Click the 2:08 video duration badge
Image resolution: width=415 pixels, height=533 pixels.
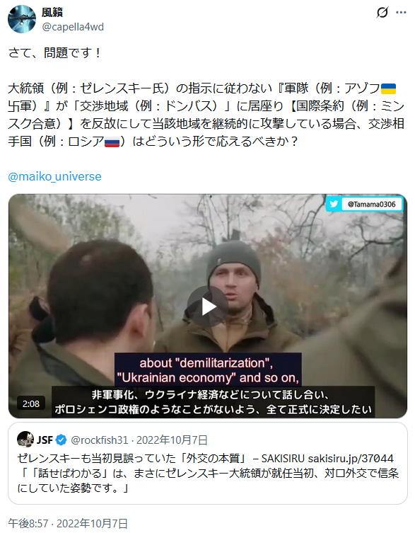point(31,403)
